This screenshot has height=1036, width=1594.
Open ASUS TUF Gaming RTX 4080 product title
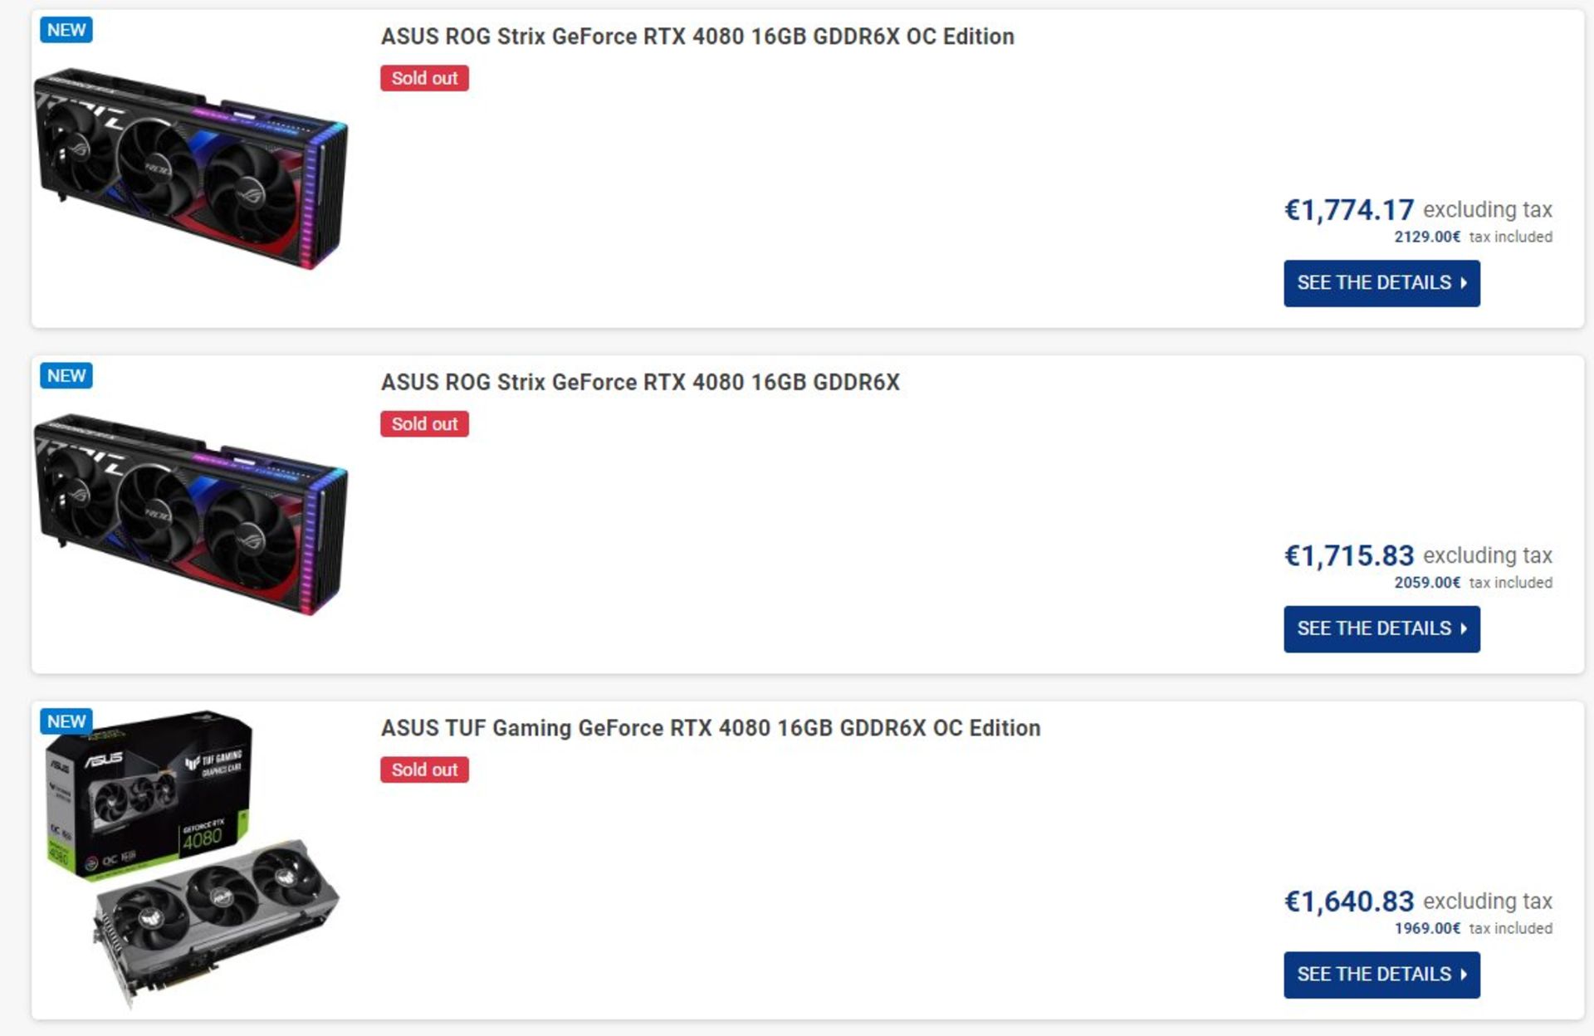709,727
